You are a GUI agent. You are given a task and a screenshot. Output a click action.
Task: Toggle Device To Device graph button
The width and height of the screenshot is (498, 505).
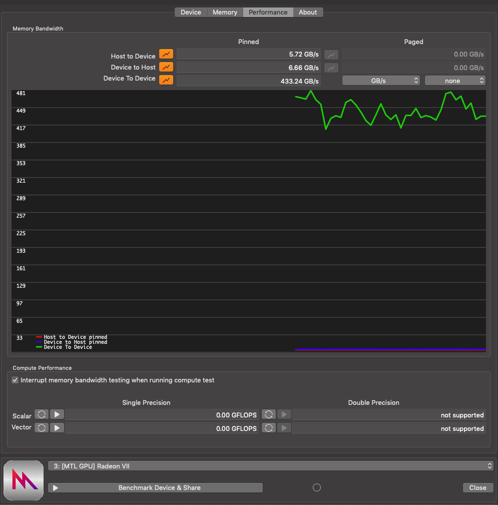(166, 80)
